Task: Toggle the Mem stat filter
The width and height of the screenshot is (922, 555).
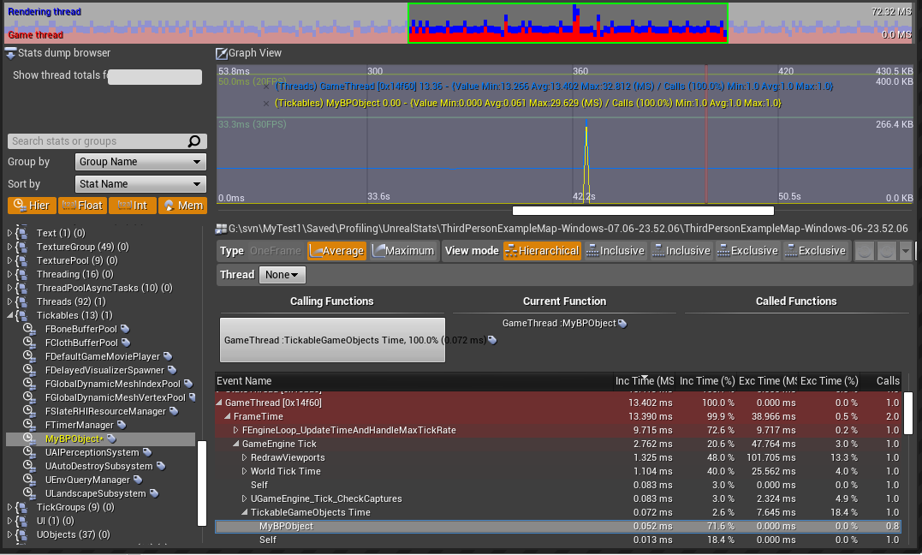Action: coord(183,206)
